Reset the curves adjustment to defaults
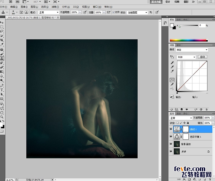 tap(201, 109)
